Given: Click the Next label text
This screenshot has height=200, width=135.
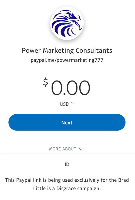Looking at the screenshot, I should coord(67,123).
